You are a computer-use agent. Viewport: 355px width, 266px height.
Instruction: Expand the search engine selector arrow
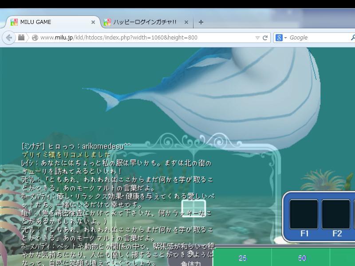tap(285, 38)
